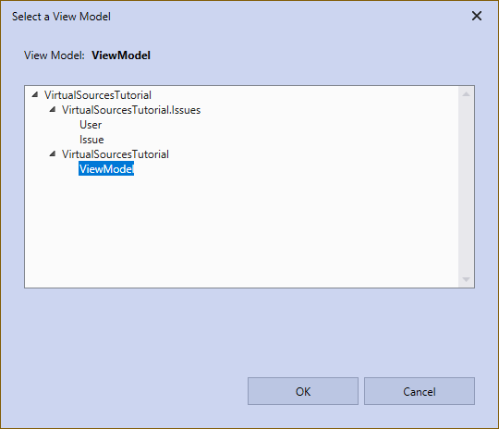
Task: Click the "View Model:" label
Action: 55,55
